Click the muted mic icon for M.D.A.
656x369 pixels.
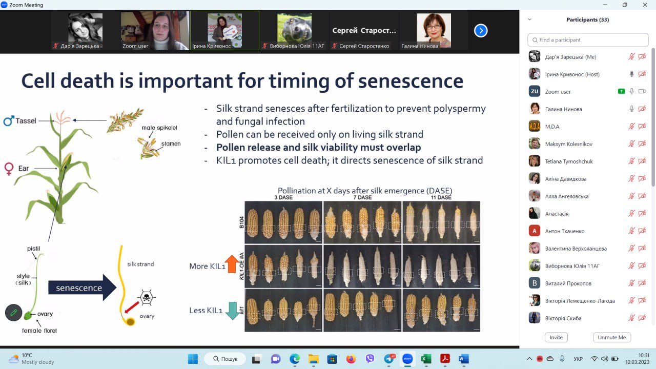631,127
